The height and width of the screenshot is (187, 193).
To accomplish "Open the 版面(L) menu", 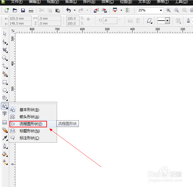I will [71, 2].
